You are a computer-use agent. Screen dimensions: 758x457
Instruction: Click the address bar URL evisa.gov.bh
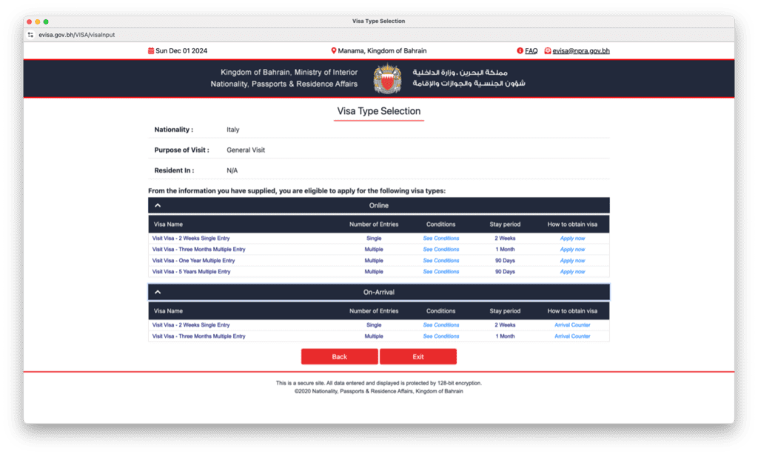coord(76,35)
